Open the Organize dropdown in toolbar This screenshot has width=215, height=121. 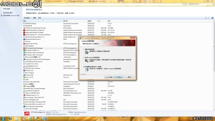[x=28, y=18]
